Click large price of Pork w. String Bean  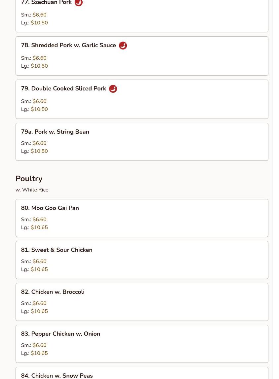[39, 151]
